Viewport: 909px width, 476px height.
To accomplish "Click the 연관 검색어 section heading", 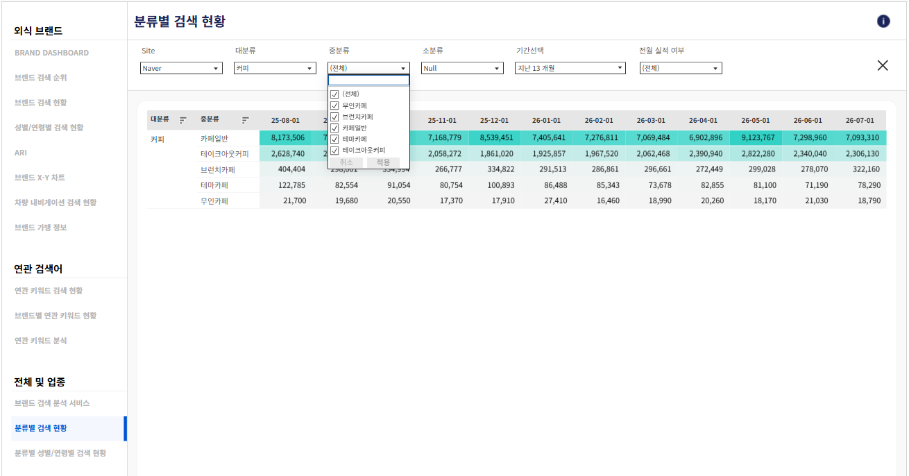I will [x=38, y=269].
